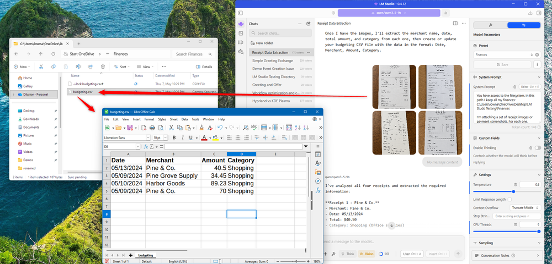Open the Sort dropdown in File Explorer
552x264 pixels.
122,67
